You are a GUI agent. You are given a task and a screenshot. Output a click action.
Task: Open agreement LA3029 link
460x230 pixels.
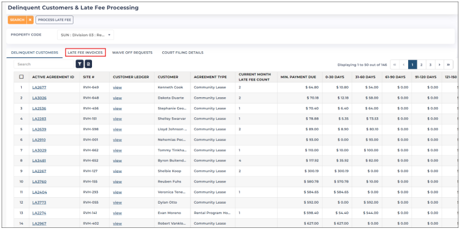pos(39,150)
